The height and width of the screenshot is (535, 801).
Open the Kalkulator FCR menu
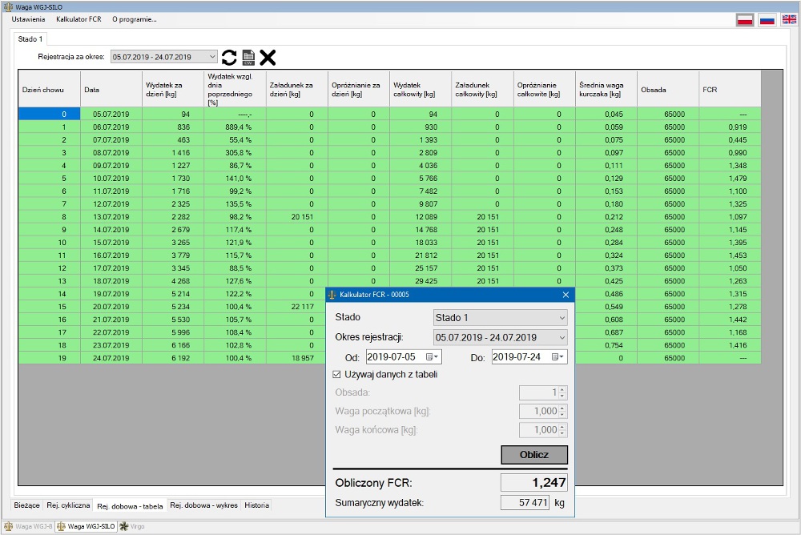[78, 19]
